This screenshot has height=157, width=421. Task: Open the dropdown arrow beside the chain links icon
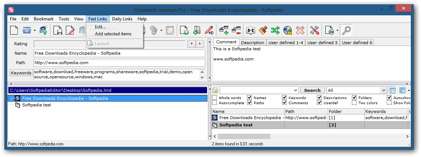pos(161,30)
